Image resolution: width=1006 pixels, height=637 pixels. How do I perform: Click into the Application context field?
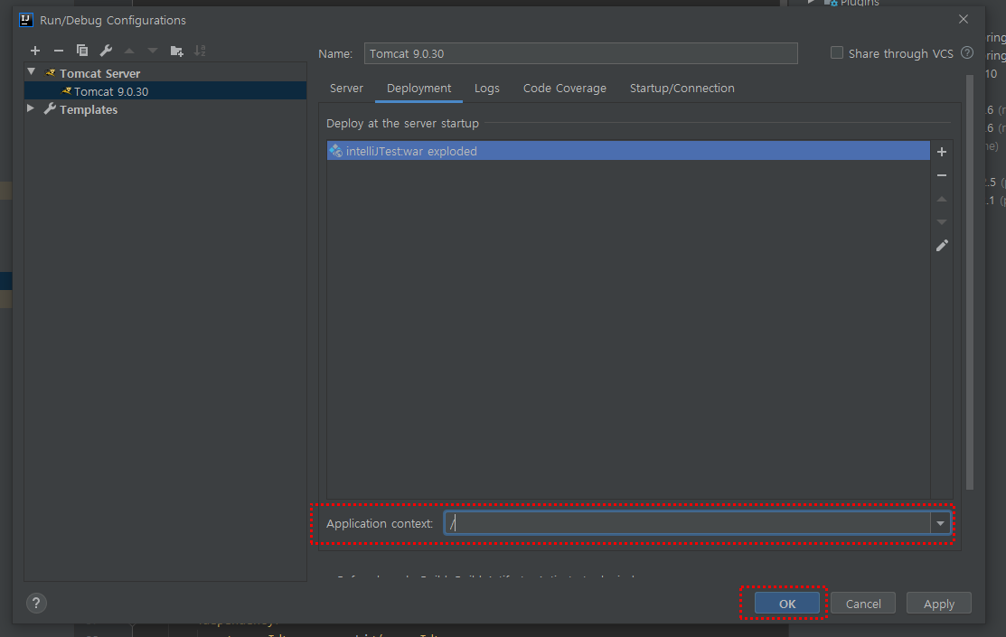click(687, 523)
